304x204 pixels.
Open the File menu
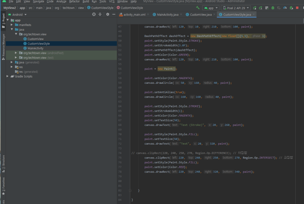coord(11,1)
